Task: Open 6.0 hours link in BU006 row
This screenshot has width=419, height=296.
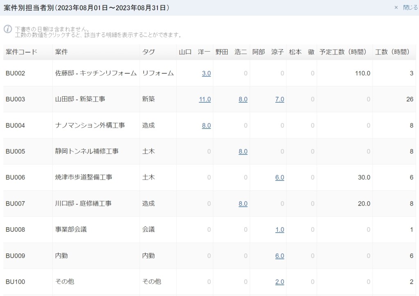Action: pos(279,177)
